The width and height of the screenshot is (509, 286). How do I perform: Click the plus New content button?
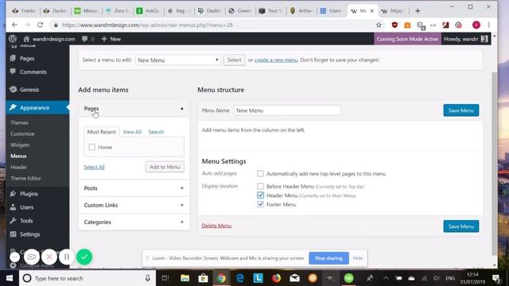[x=111, y=39]
